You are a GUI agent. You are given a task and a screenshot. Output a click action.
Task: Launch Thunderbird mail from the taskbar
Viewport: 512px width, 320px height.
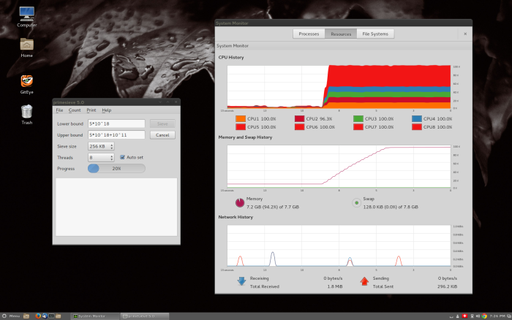click(x=45, y=316)
